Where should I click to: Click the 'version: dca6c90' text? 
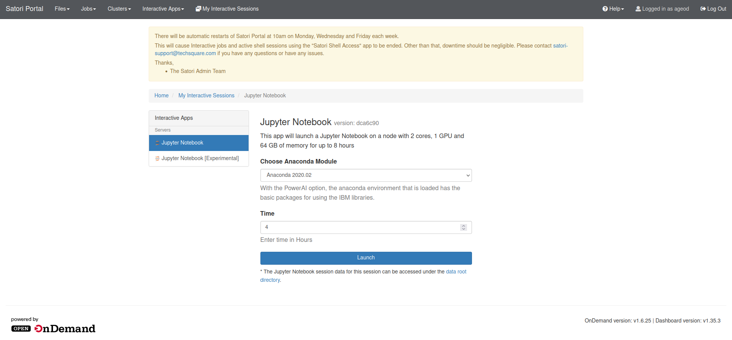356,123
